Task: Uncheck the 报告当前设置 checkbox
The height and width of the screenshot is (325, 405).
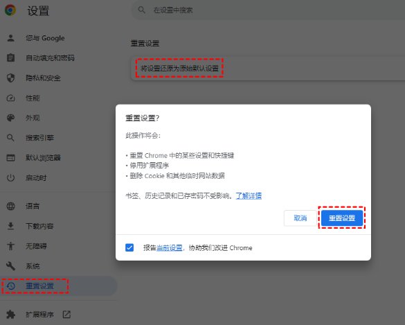Action: coord(129,247)
